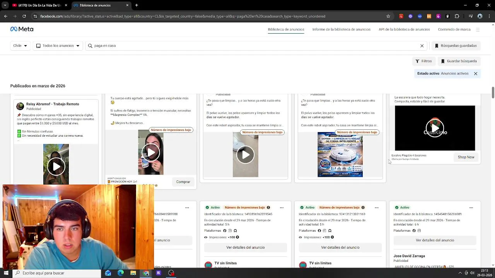Click Reisy Abramof - Trabajo Remoto advertiser name
Screen dimensions: 495x278
pos(53,104)
